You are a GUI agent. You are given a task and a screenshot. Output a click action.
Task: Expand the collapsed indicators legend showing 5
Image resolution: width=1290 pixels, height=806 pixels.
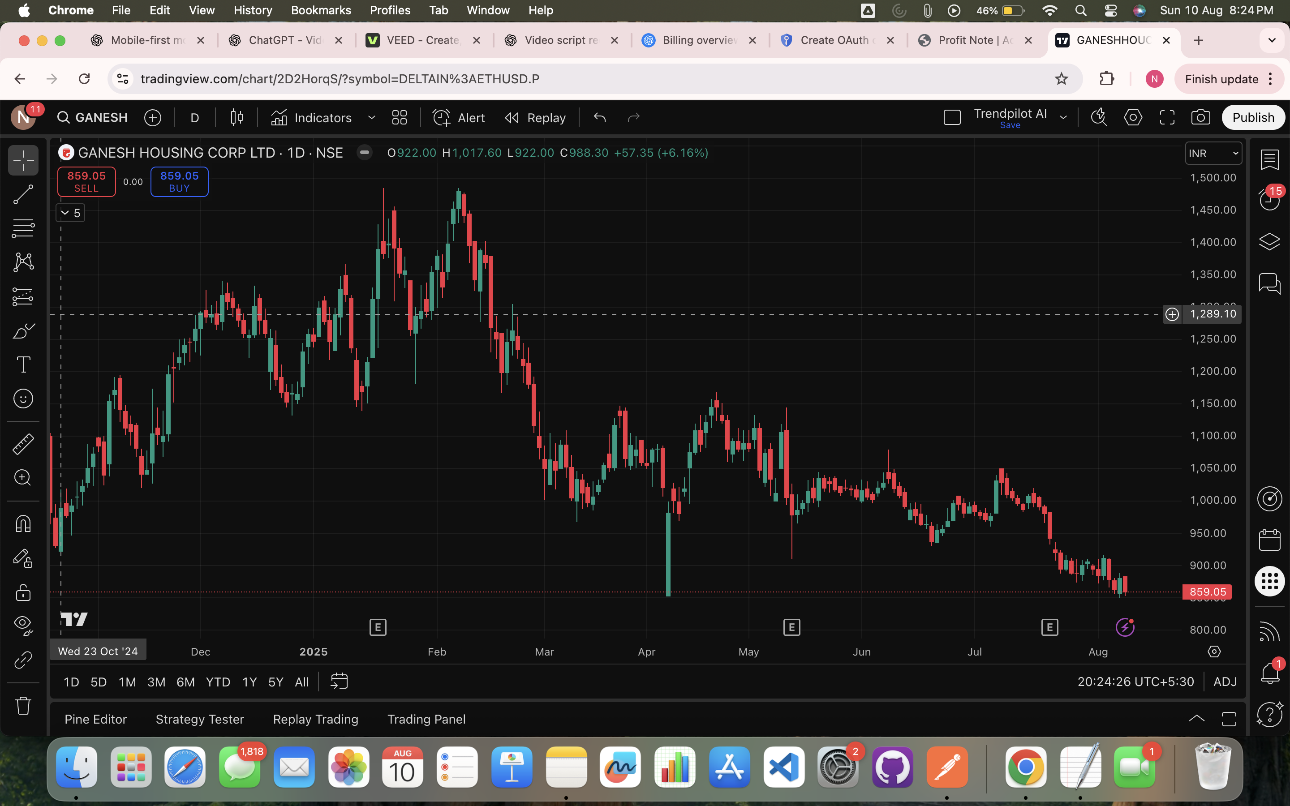pos(70,213)
